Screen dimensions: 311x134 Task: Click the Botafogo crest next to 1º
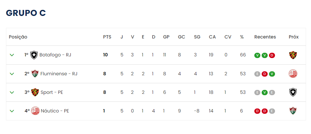pyautogui.click(x=34, y=55)
